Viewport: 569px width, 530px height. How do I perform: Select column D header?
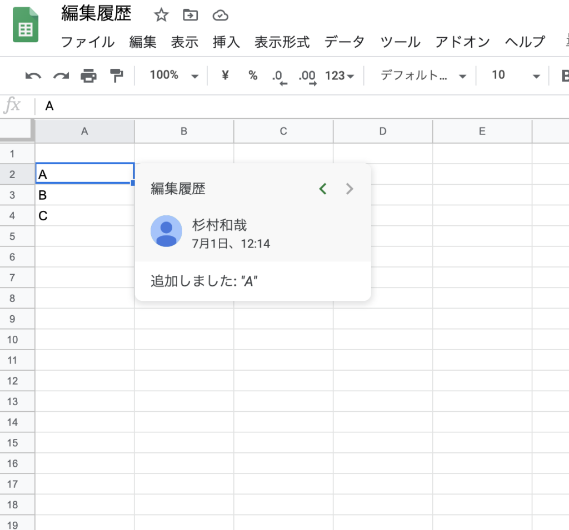tap(383, 131)
